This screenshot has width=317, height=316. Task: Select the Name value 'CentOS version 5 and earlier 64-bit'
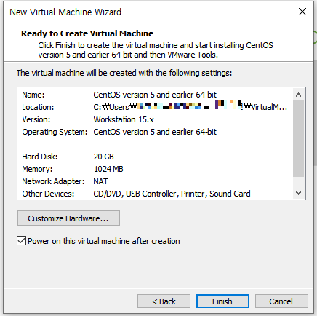tap(155, 95)
